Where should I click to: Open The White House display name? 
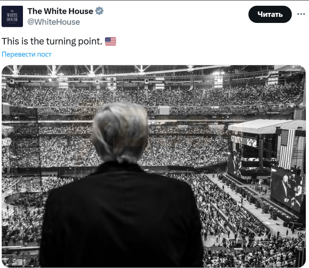60,11
